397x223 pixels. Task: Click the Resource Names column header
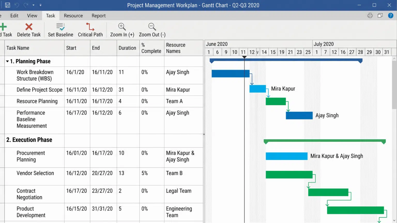coord(184,48)
